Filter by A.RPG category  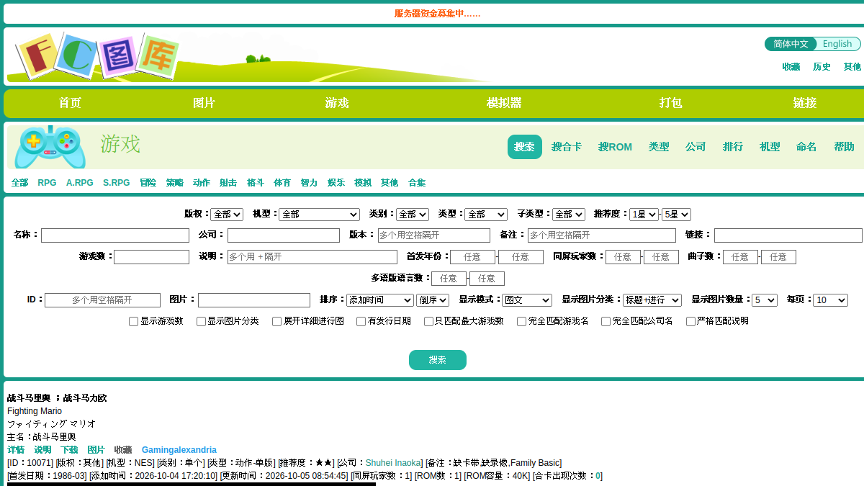point(80,183)
